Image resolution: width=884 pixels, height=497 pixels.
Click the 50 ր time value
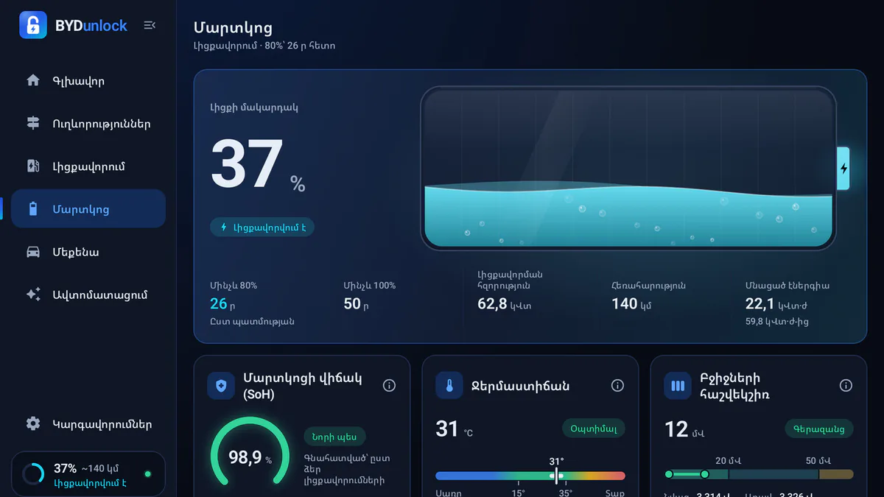tap(357, 303)
